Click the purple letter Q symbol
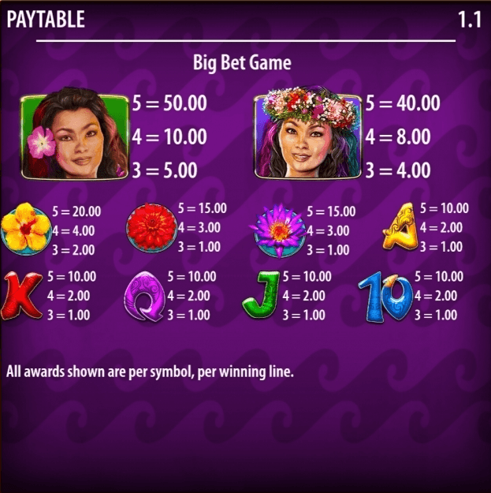 (x=144, y=296)
